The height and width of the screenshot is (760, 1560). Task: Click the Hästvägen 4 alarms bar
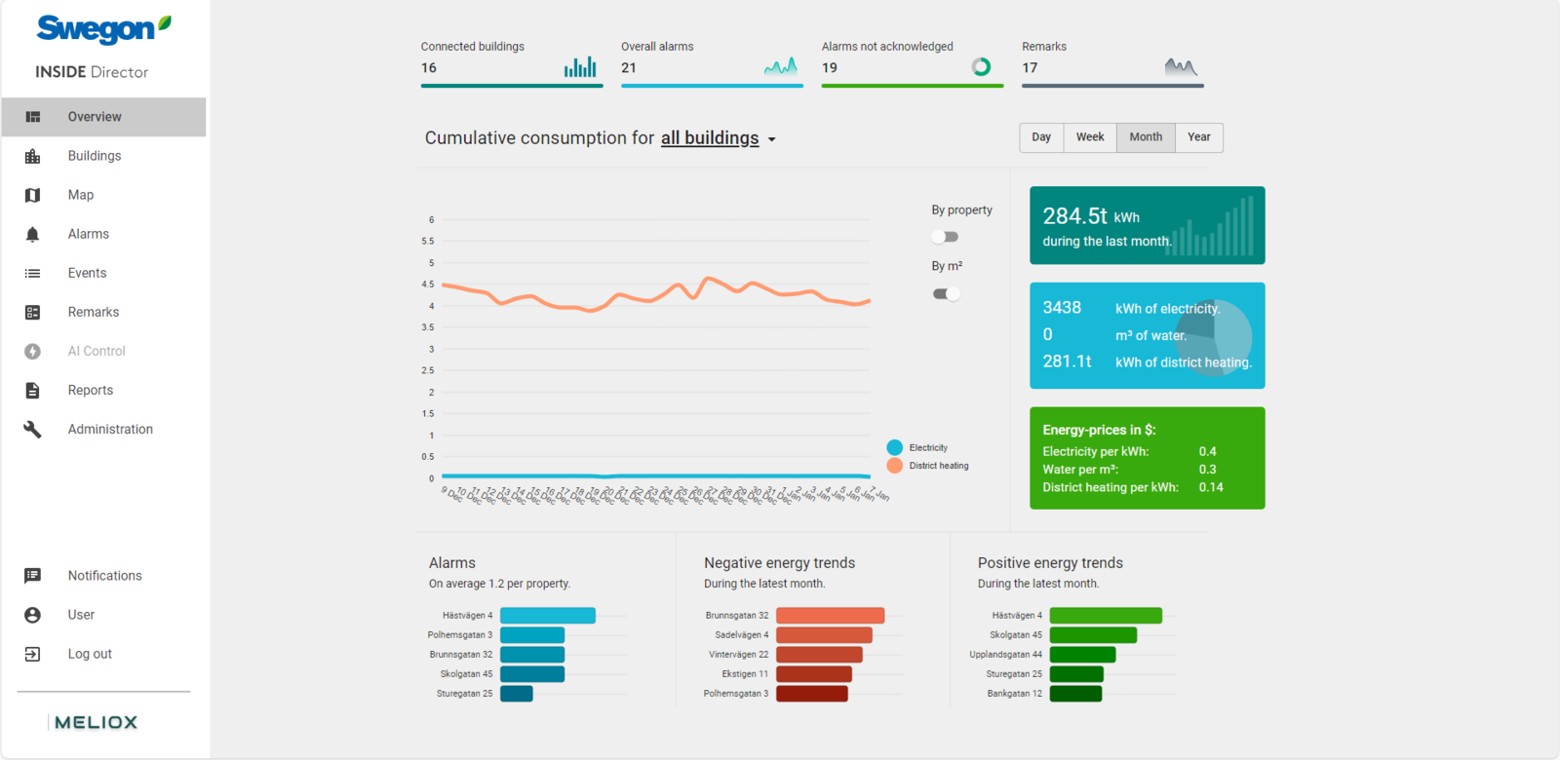click(547, 616)
